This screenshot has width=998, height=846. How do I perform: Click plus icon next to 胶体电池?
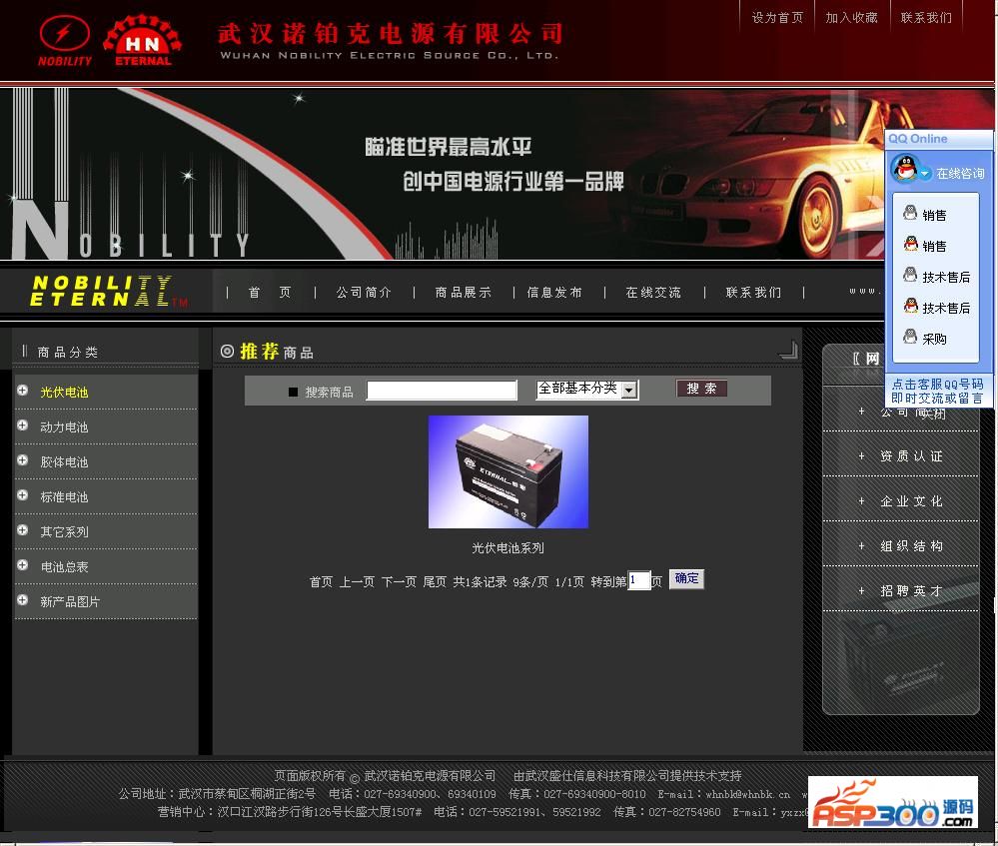click(23, 460)
